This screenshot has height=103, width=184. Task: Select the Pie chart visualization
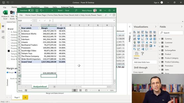pos(147,39)
